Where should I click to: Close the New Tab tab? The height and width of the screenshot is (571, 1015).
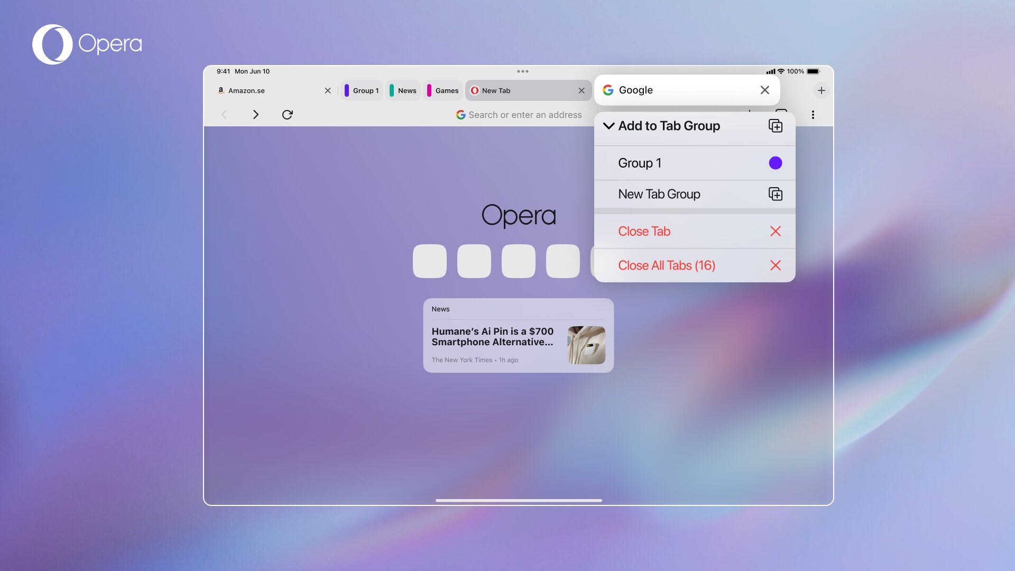click(582, 90)
